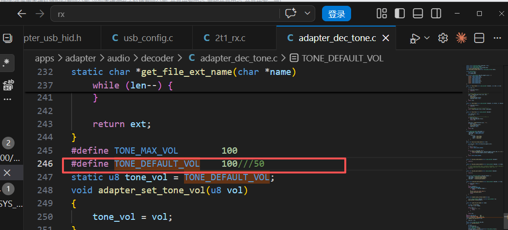Click the badge showing 1
Viewport: 508px width, 230px height.
pyautogui.click(x=8, y=189)
